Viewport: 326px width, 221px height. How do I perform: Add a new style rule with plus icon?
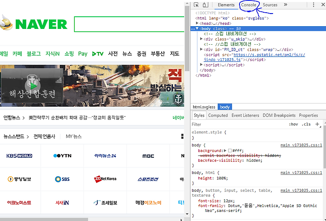coord(317,124)
